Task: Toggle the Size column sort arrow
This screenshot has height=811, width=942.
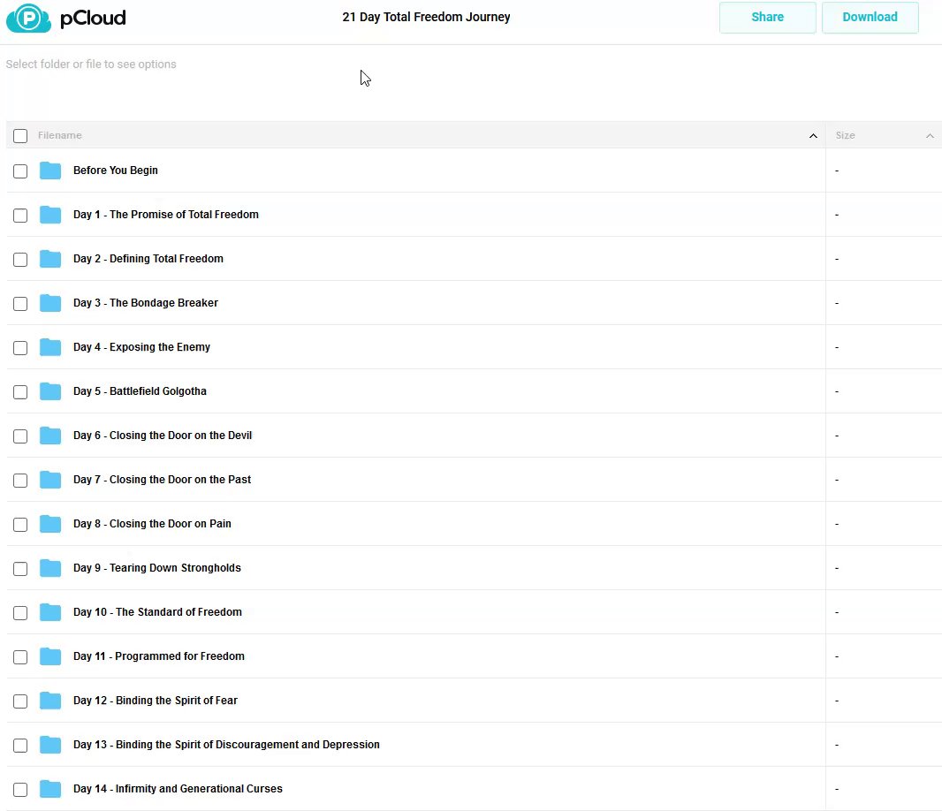Action: click(930, 136)
